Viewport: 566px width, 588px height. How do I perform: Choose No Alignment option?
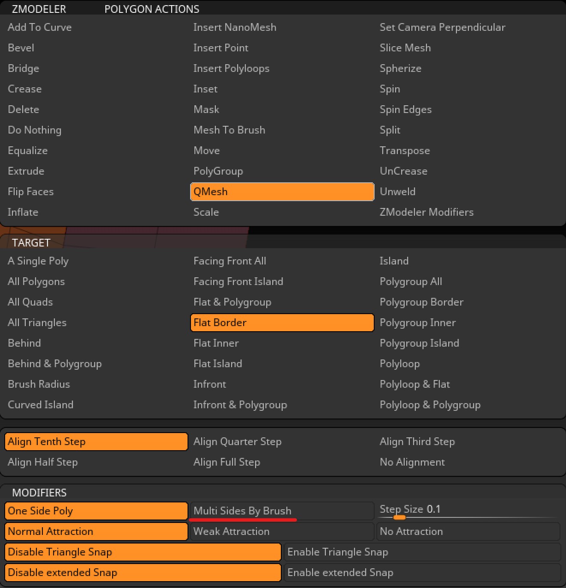point(412,462)
